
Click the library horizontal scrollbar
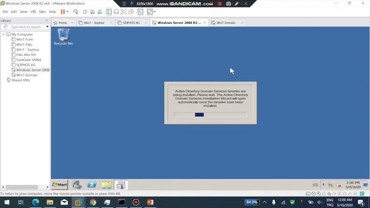[22, 187]
